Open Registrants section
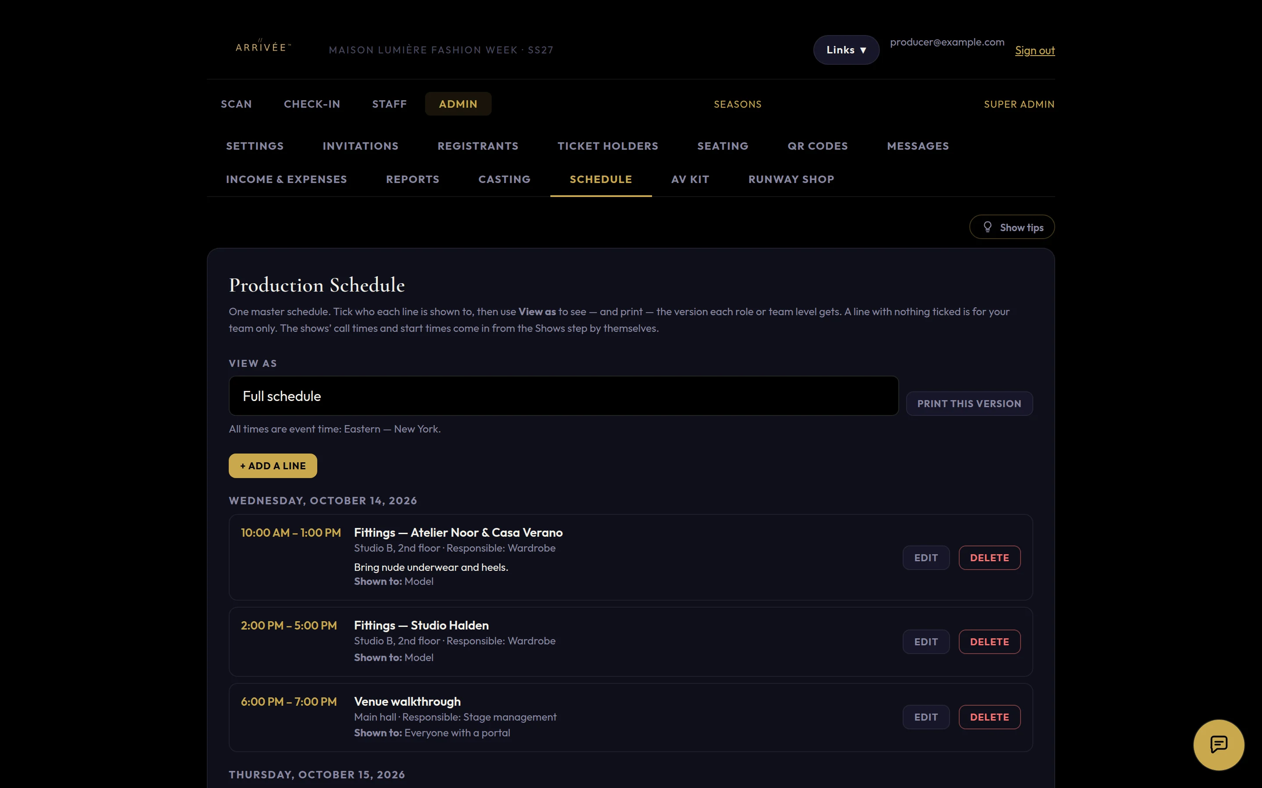1262x788 pixels. [x=478, y=146]
